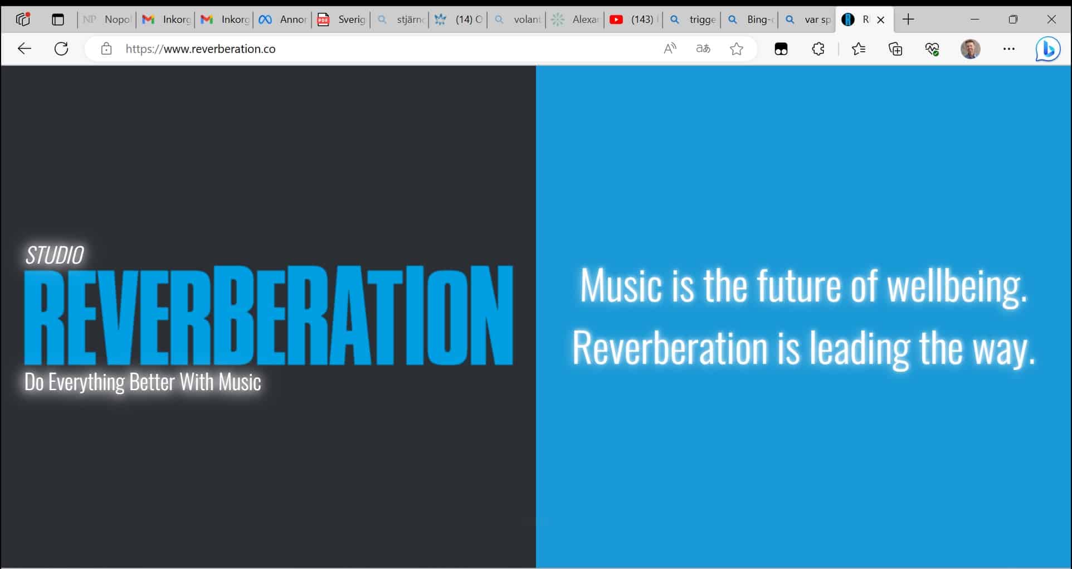
Task: Switch to the Meta Annor tab
Action: coord(282,20)
